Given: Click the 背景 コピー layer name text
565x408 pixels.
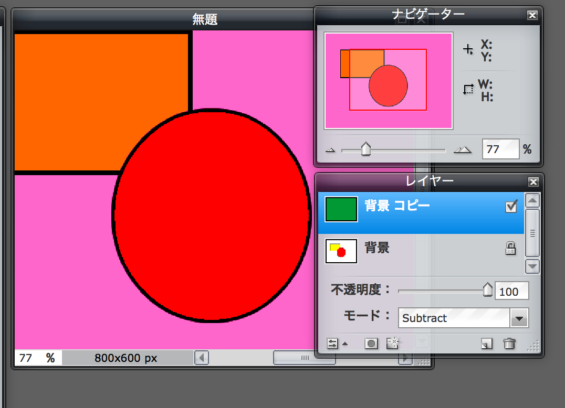Looking at the screenshot, I should (x=397, y=206).
